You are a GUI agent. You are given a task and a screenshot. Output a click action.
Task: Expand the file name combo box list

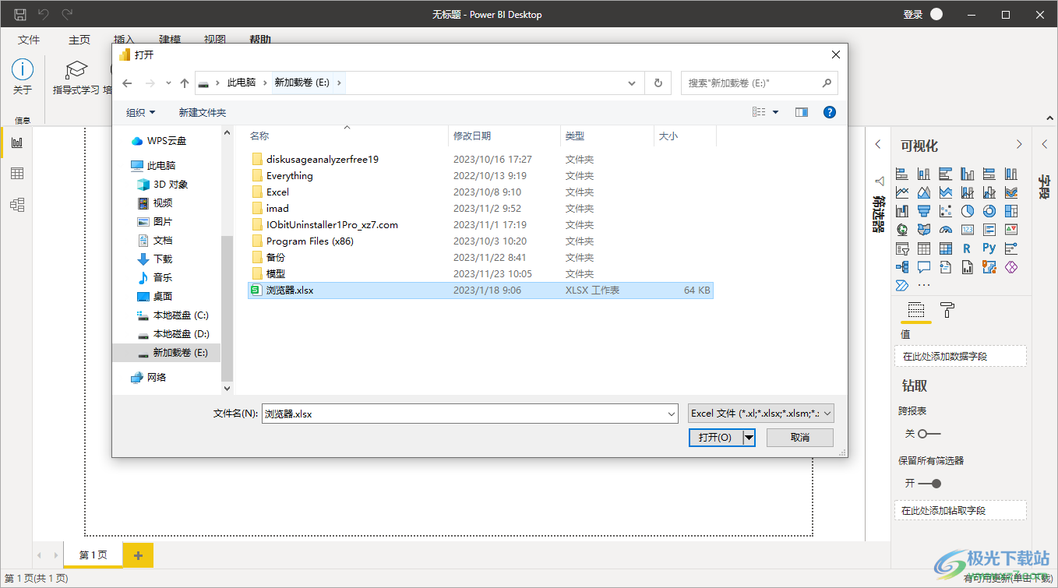coord(671,414)
